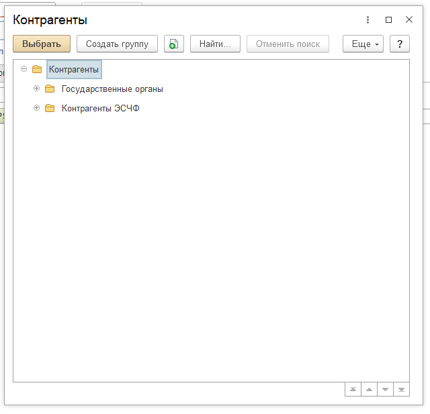Expand the Контрагенты ЭСЧФ group
The height and width of the screenshot is (414, 430).
37,108
